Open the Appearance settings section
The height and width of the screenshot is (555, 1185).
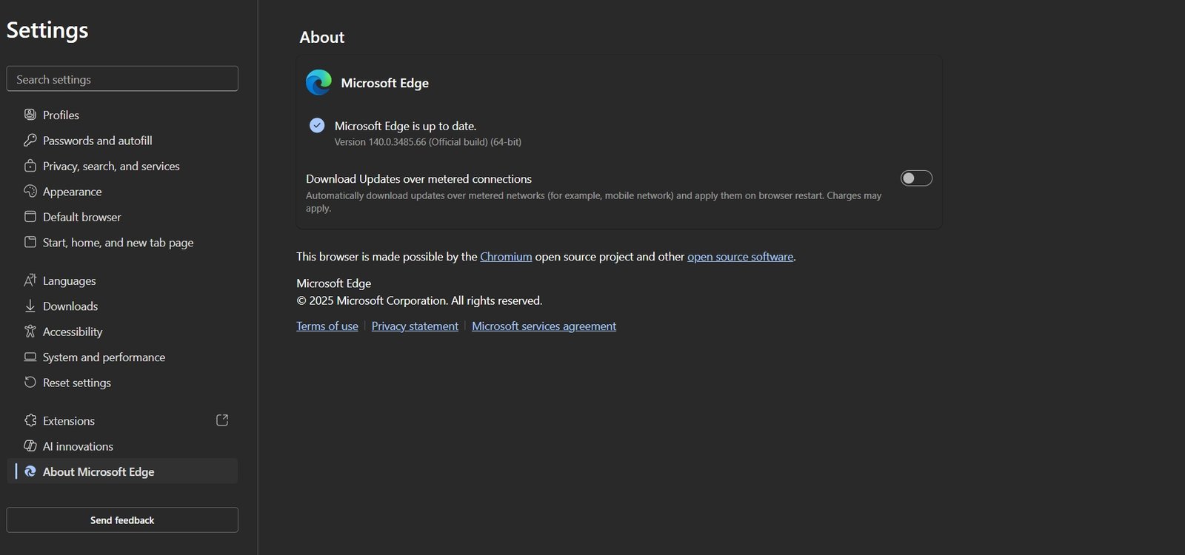coord(122,191)
